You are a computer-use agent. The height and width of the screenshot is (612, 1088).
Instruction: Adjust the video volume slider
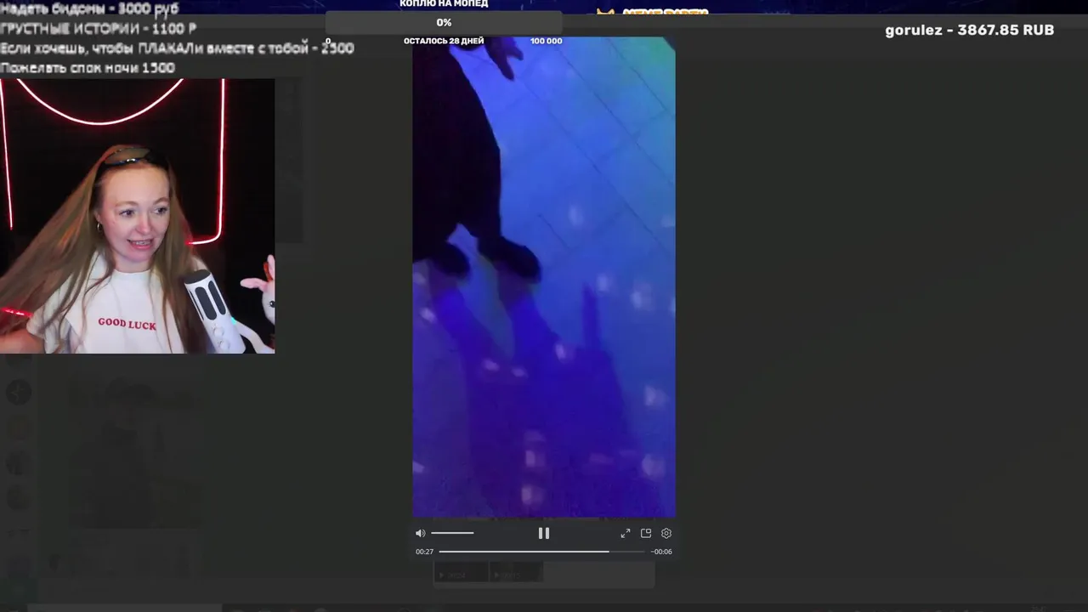pos(452,533)
